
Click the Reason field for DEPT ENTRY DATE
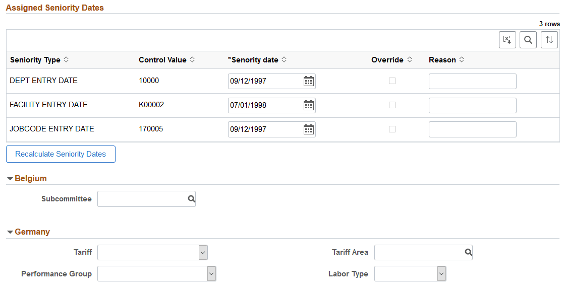pos(472,81)
